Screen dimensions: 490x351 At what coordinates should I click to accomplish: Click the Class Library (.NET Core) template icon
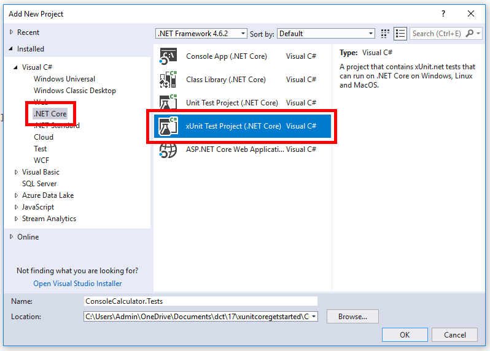pos(168,80)
